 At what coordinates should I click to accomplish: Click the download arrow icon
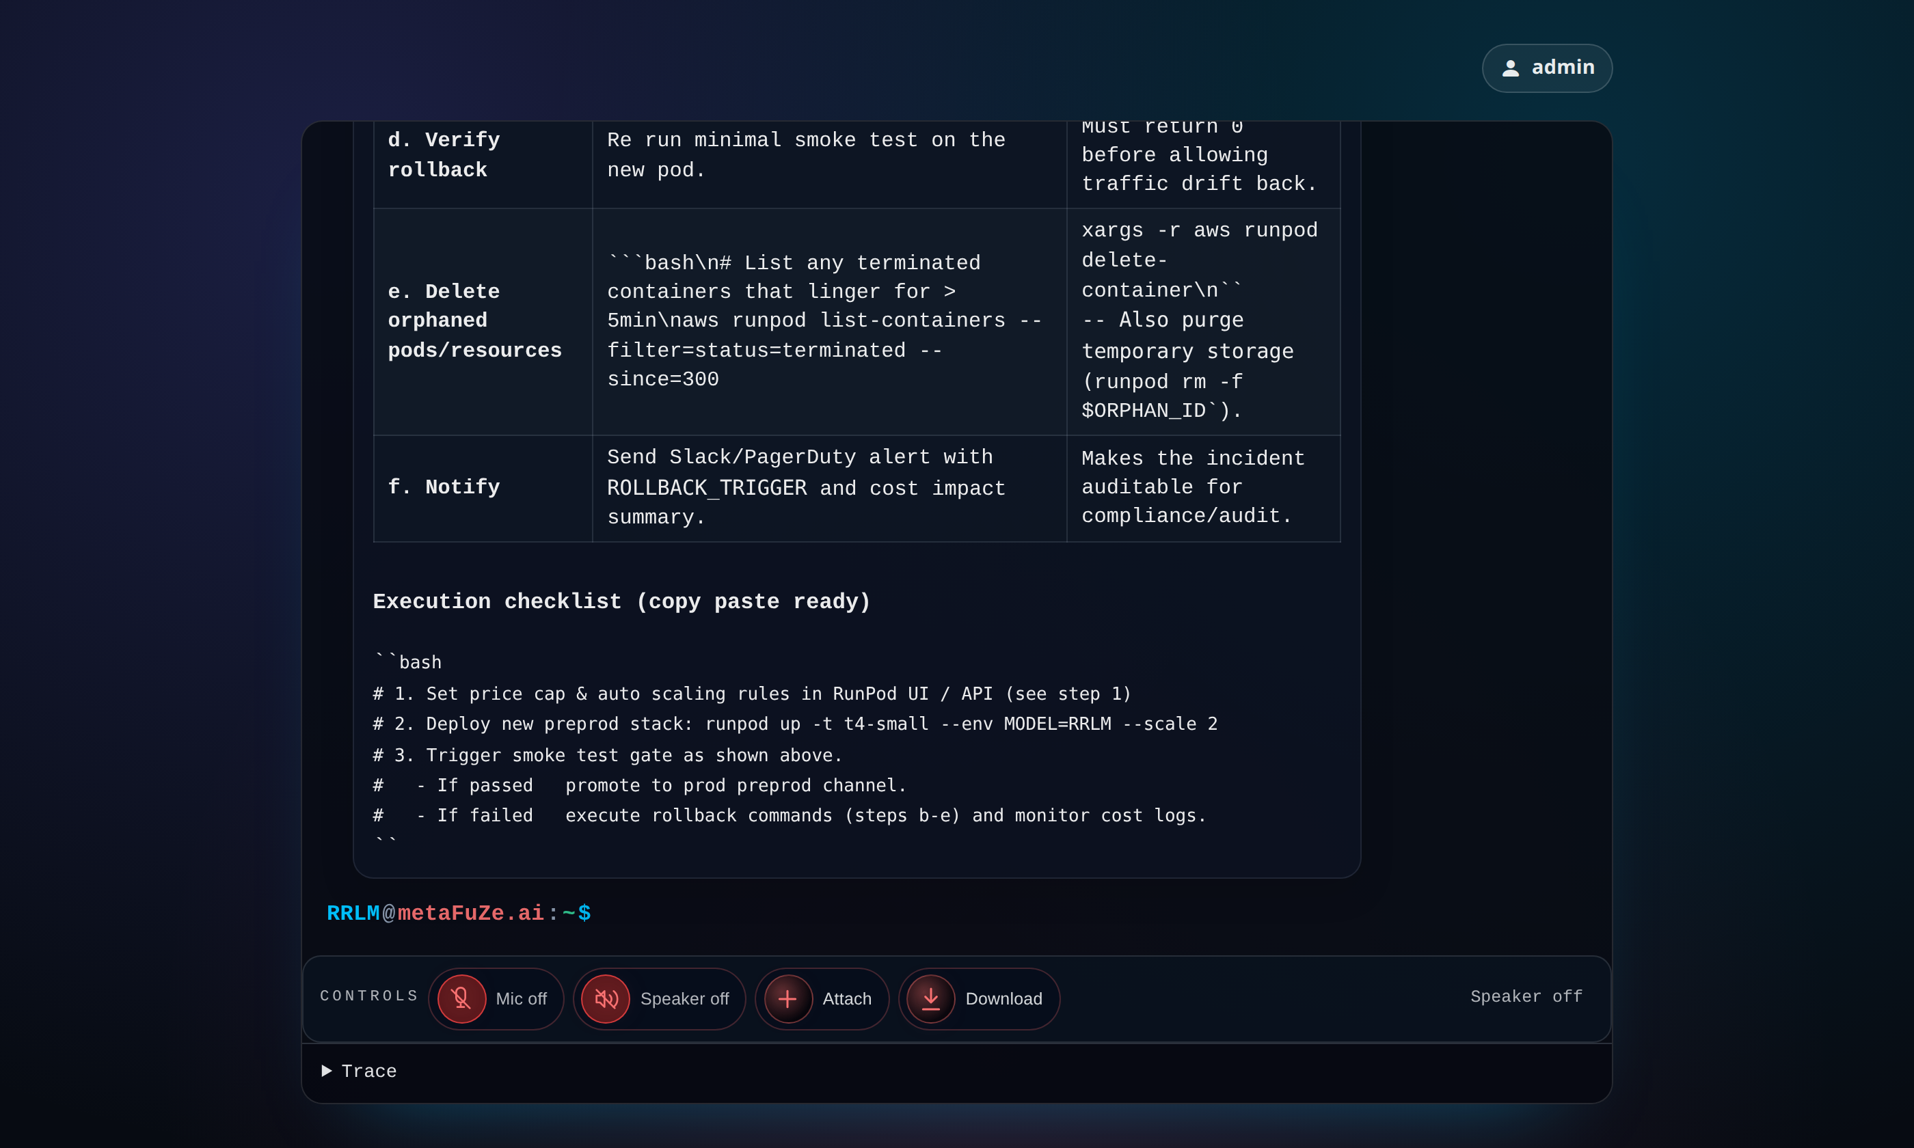click(x=931, y=999)
